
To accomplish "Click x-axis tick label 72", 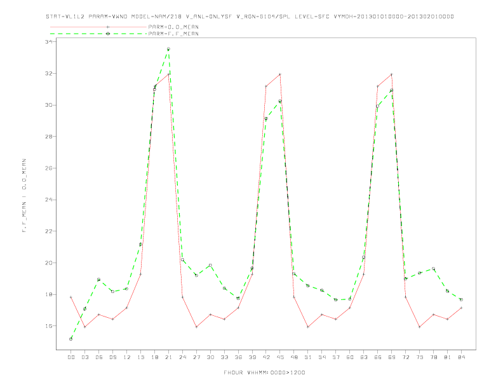I will click(x=405, y=357).
